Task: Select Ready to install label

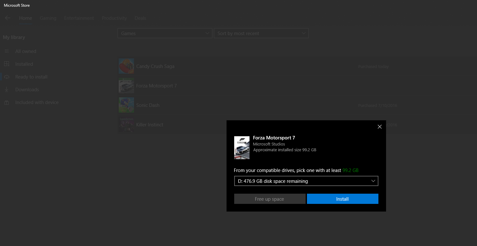Action: click(x=32, y=77)
